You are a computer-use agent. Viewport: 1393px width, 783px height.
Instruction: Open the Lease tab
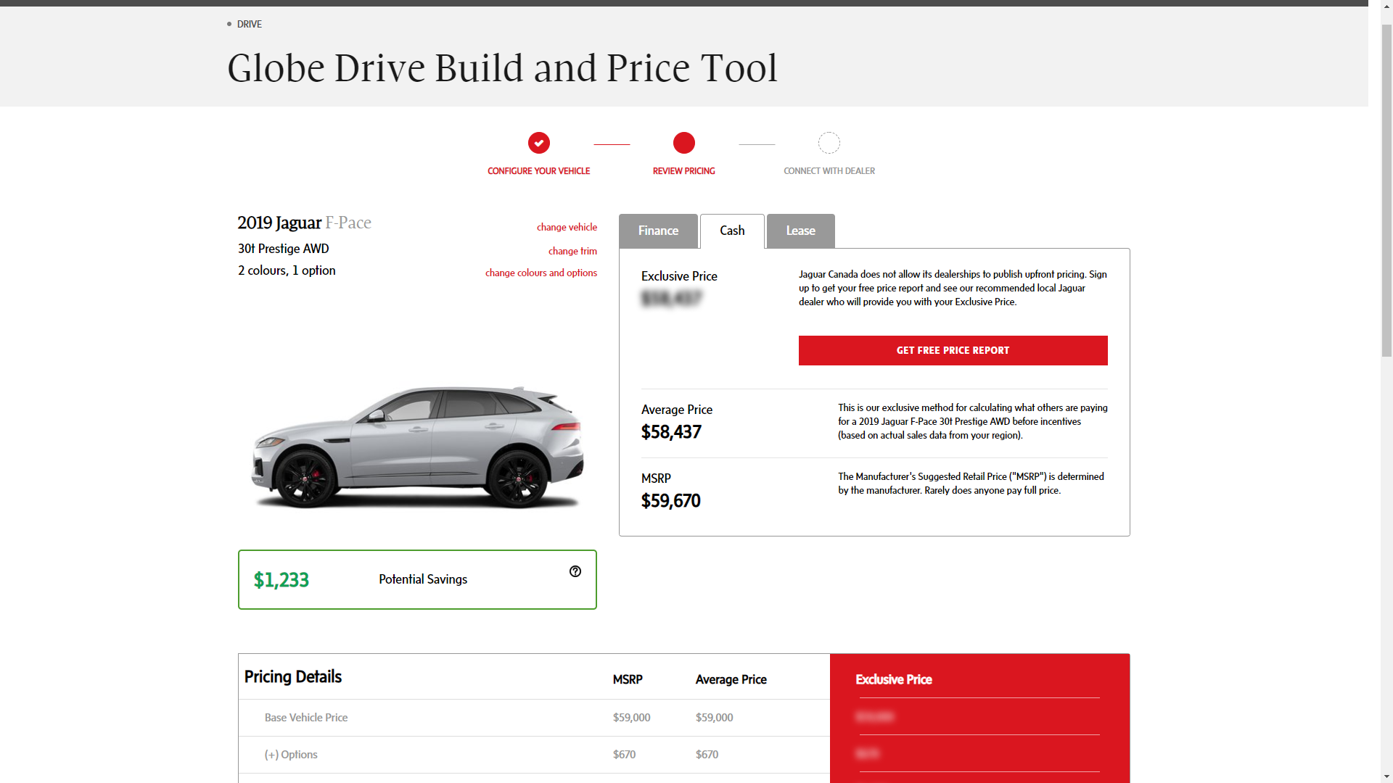click(801, 231)
